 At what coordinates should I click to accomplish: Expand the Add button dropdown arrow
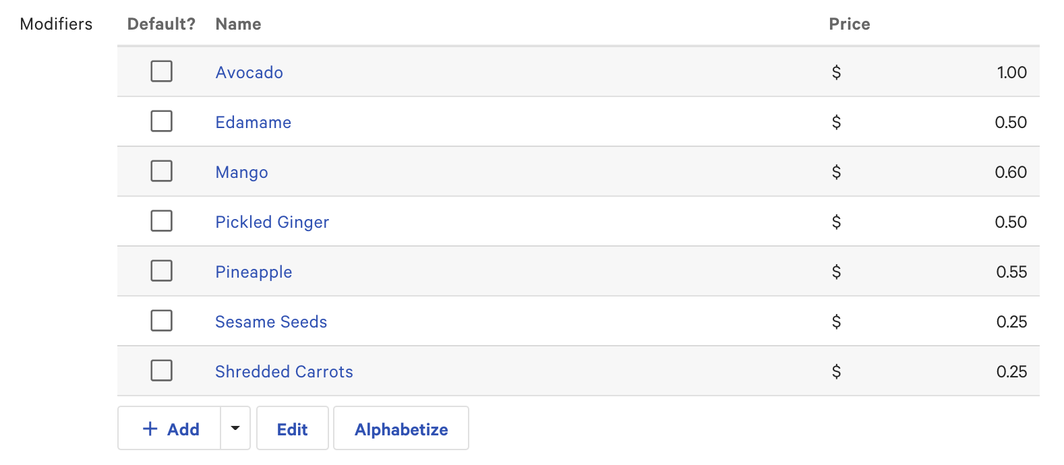click(235, 428)
